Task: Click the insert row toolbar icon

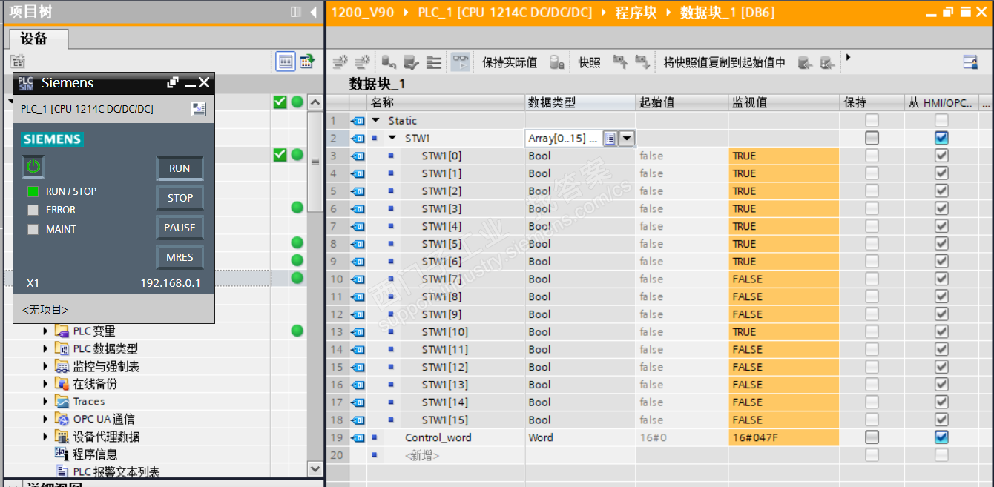Action: (340, 62)
